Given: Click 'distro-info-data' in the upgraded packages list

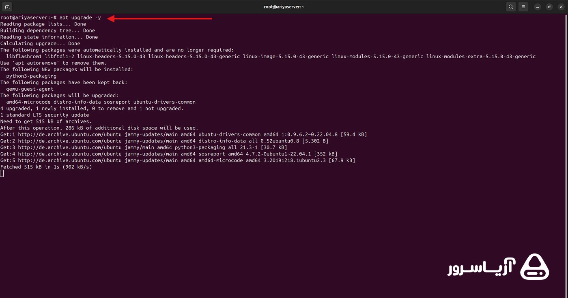Looking at the screenshot, I should tap(77, 102).
